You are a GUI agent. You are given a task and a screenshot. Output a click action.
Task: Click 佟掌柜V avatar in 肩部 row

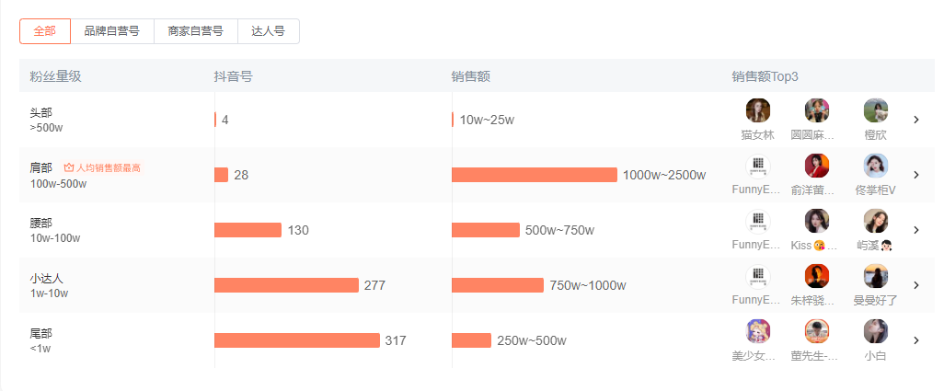876,166
